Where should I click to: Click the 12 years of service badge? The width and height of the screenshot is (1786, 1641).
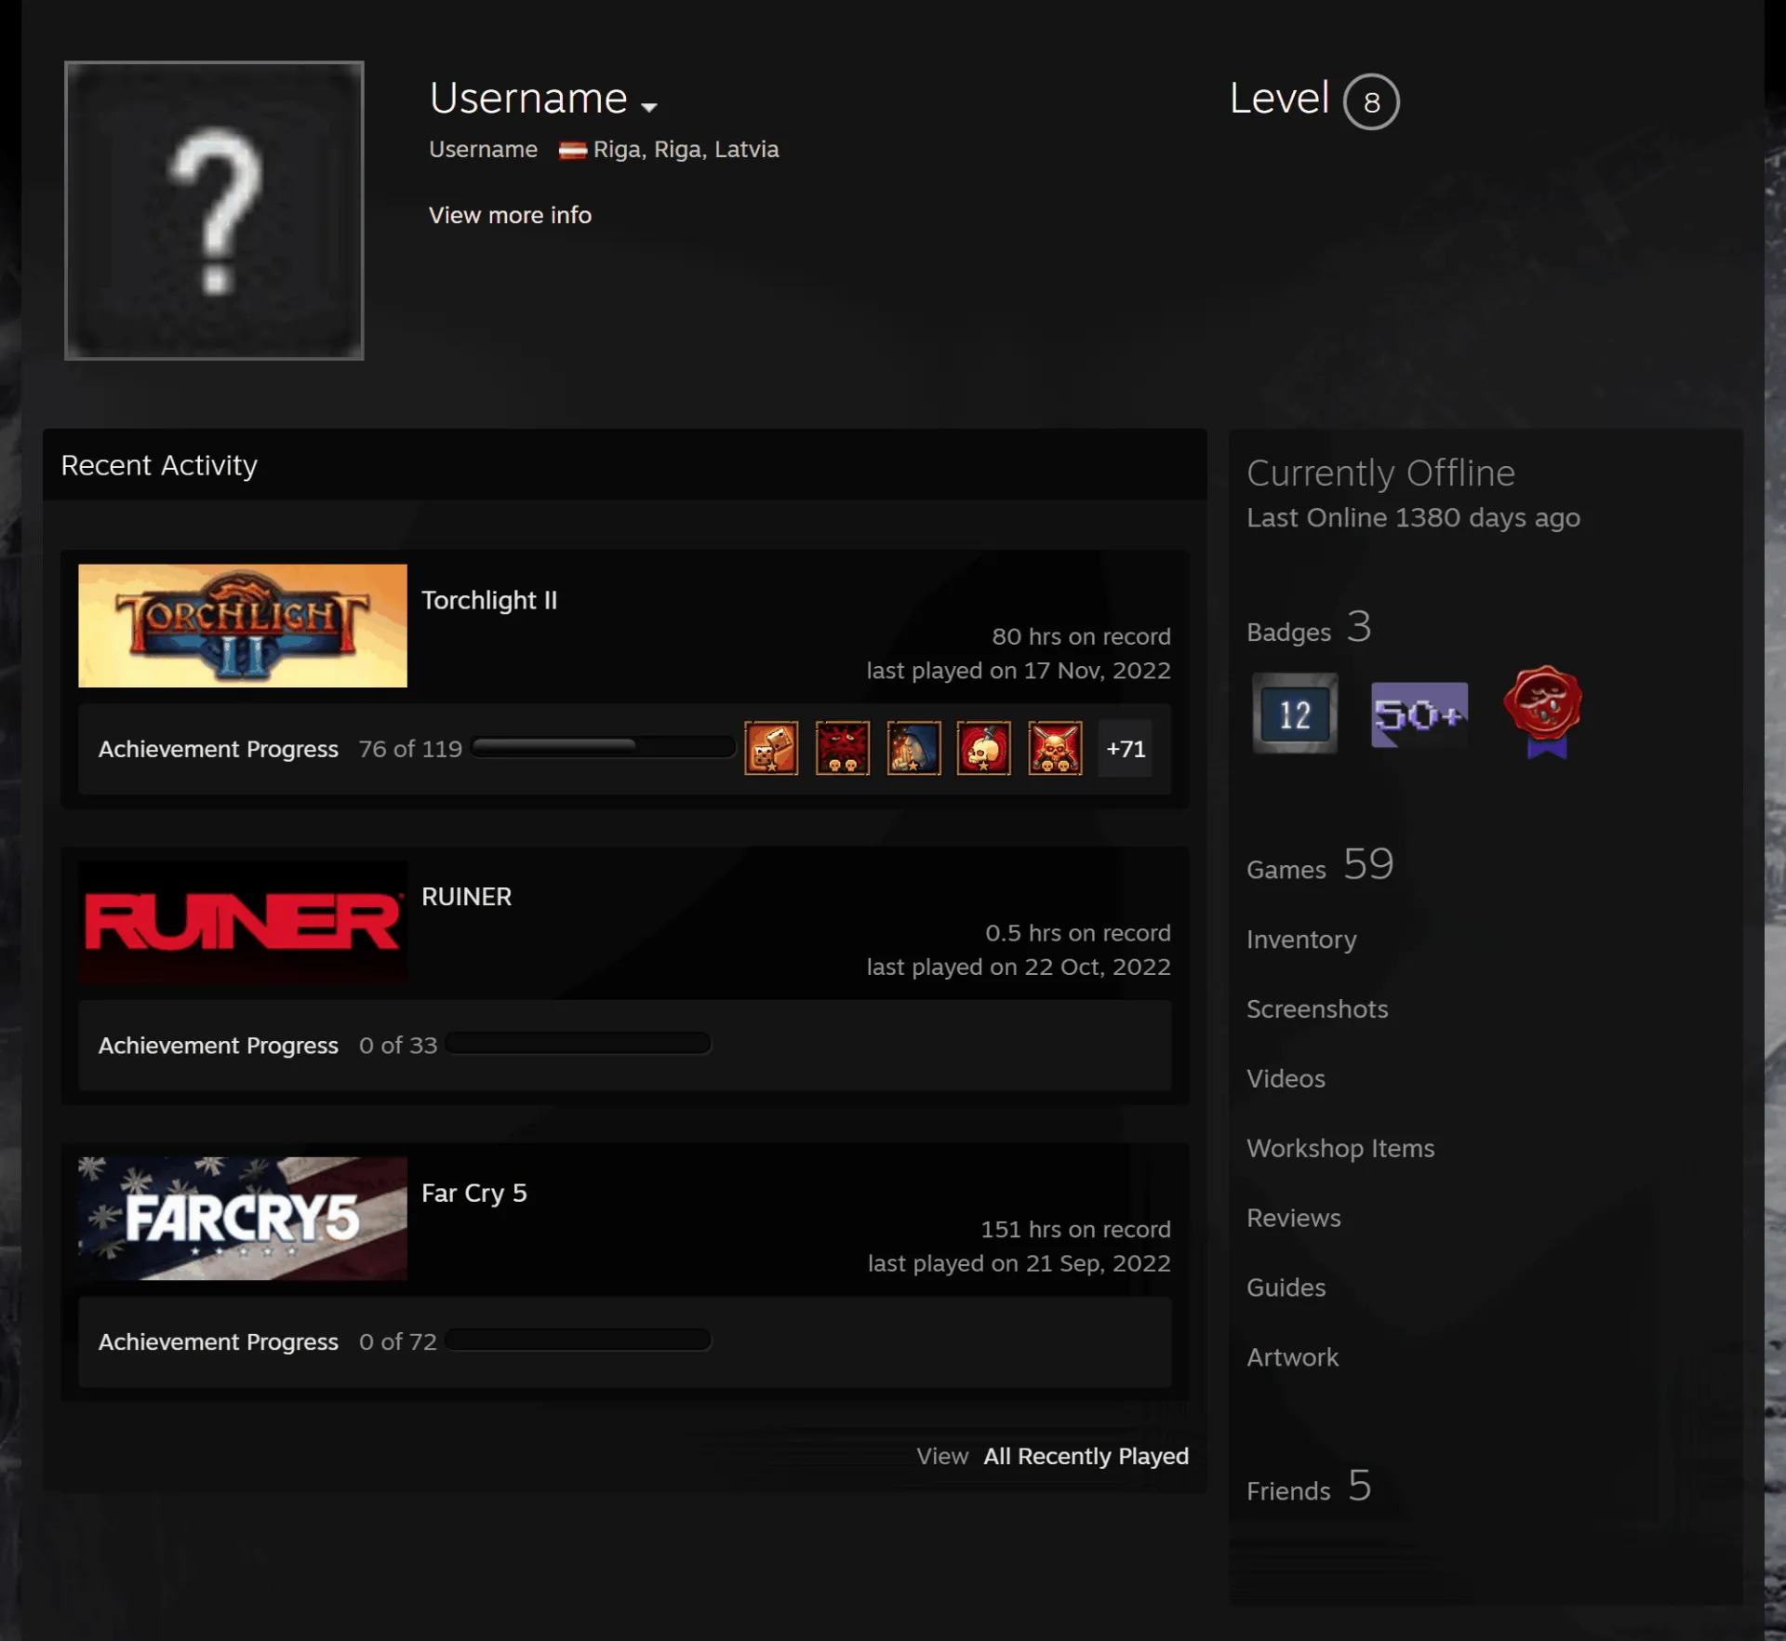(1295, 714)
